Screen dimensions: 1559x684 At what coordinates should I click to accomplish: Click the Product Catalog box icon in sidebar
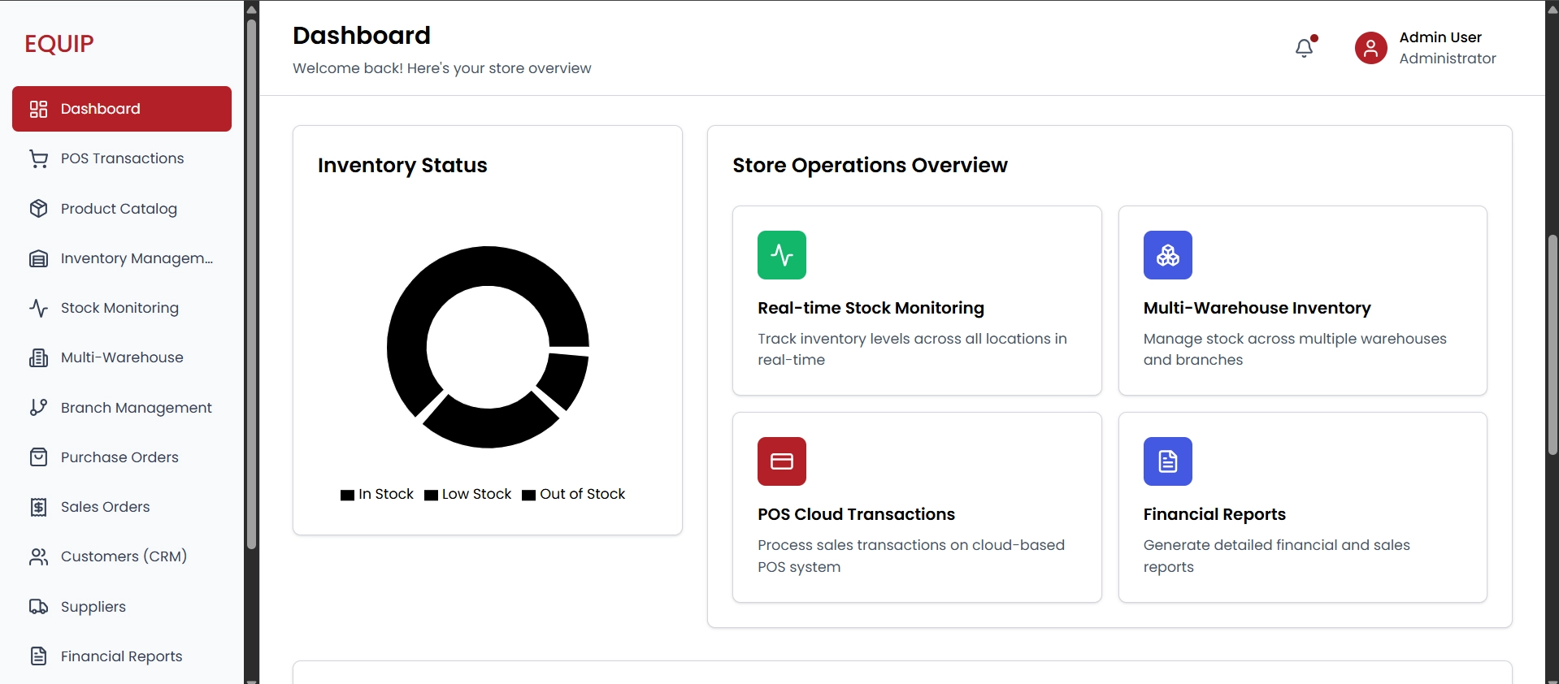(x=38, y=209)
